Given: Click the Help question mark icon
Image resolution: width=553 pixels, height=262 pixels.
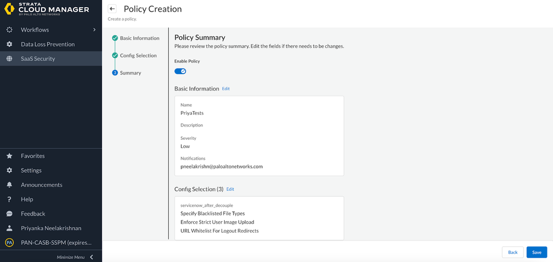Looking at the screenshot, I should [9, 199].
